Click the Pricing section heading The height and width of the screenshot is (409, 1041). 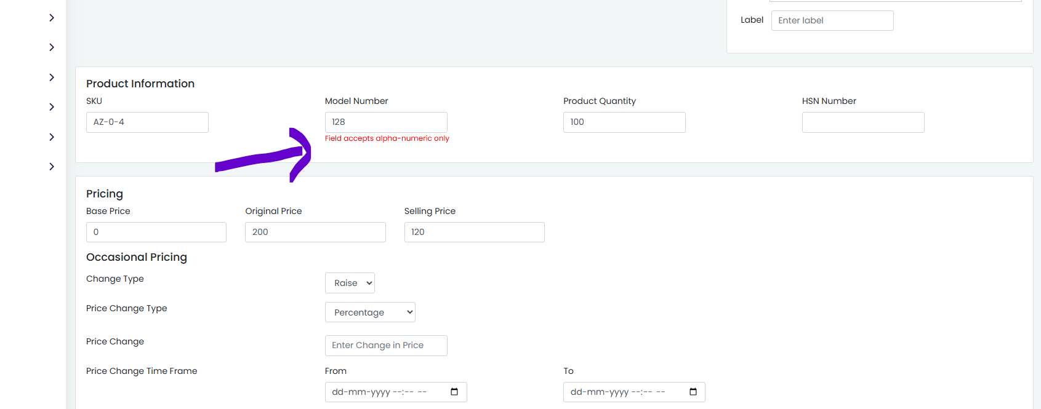pyautogui.click(x=105, y=194)
